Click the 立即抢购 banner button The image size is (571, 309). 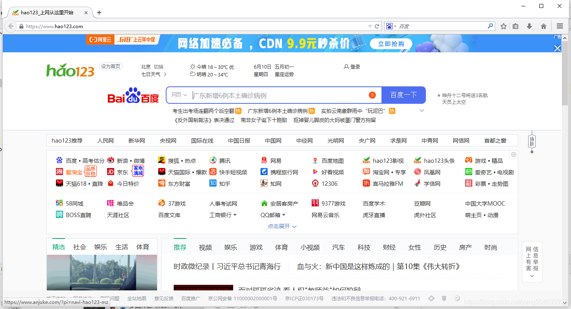pyautogui.click(x=391, y=44)
